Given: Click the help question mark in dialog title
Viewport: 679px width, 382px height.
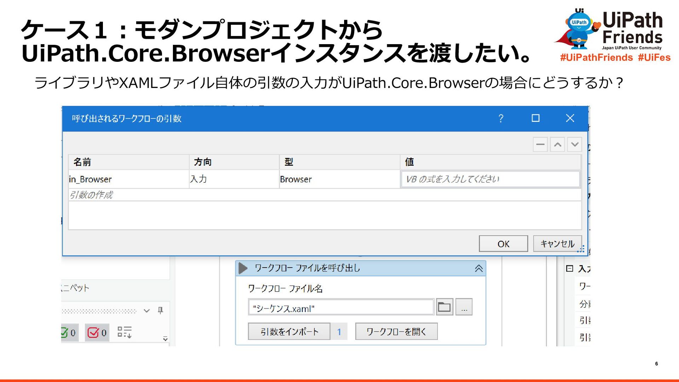Looking at the screenshot, I should [501, 118].
